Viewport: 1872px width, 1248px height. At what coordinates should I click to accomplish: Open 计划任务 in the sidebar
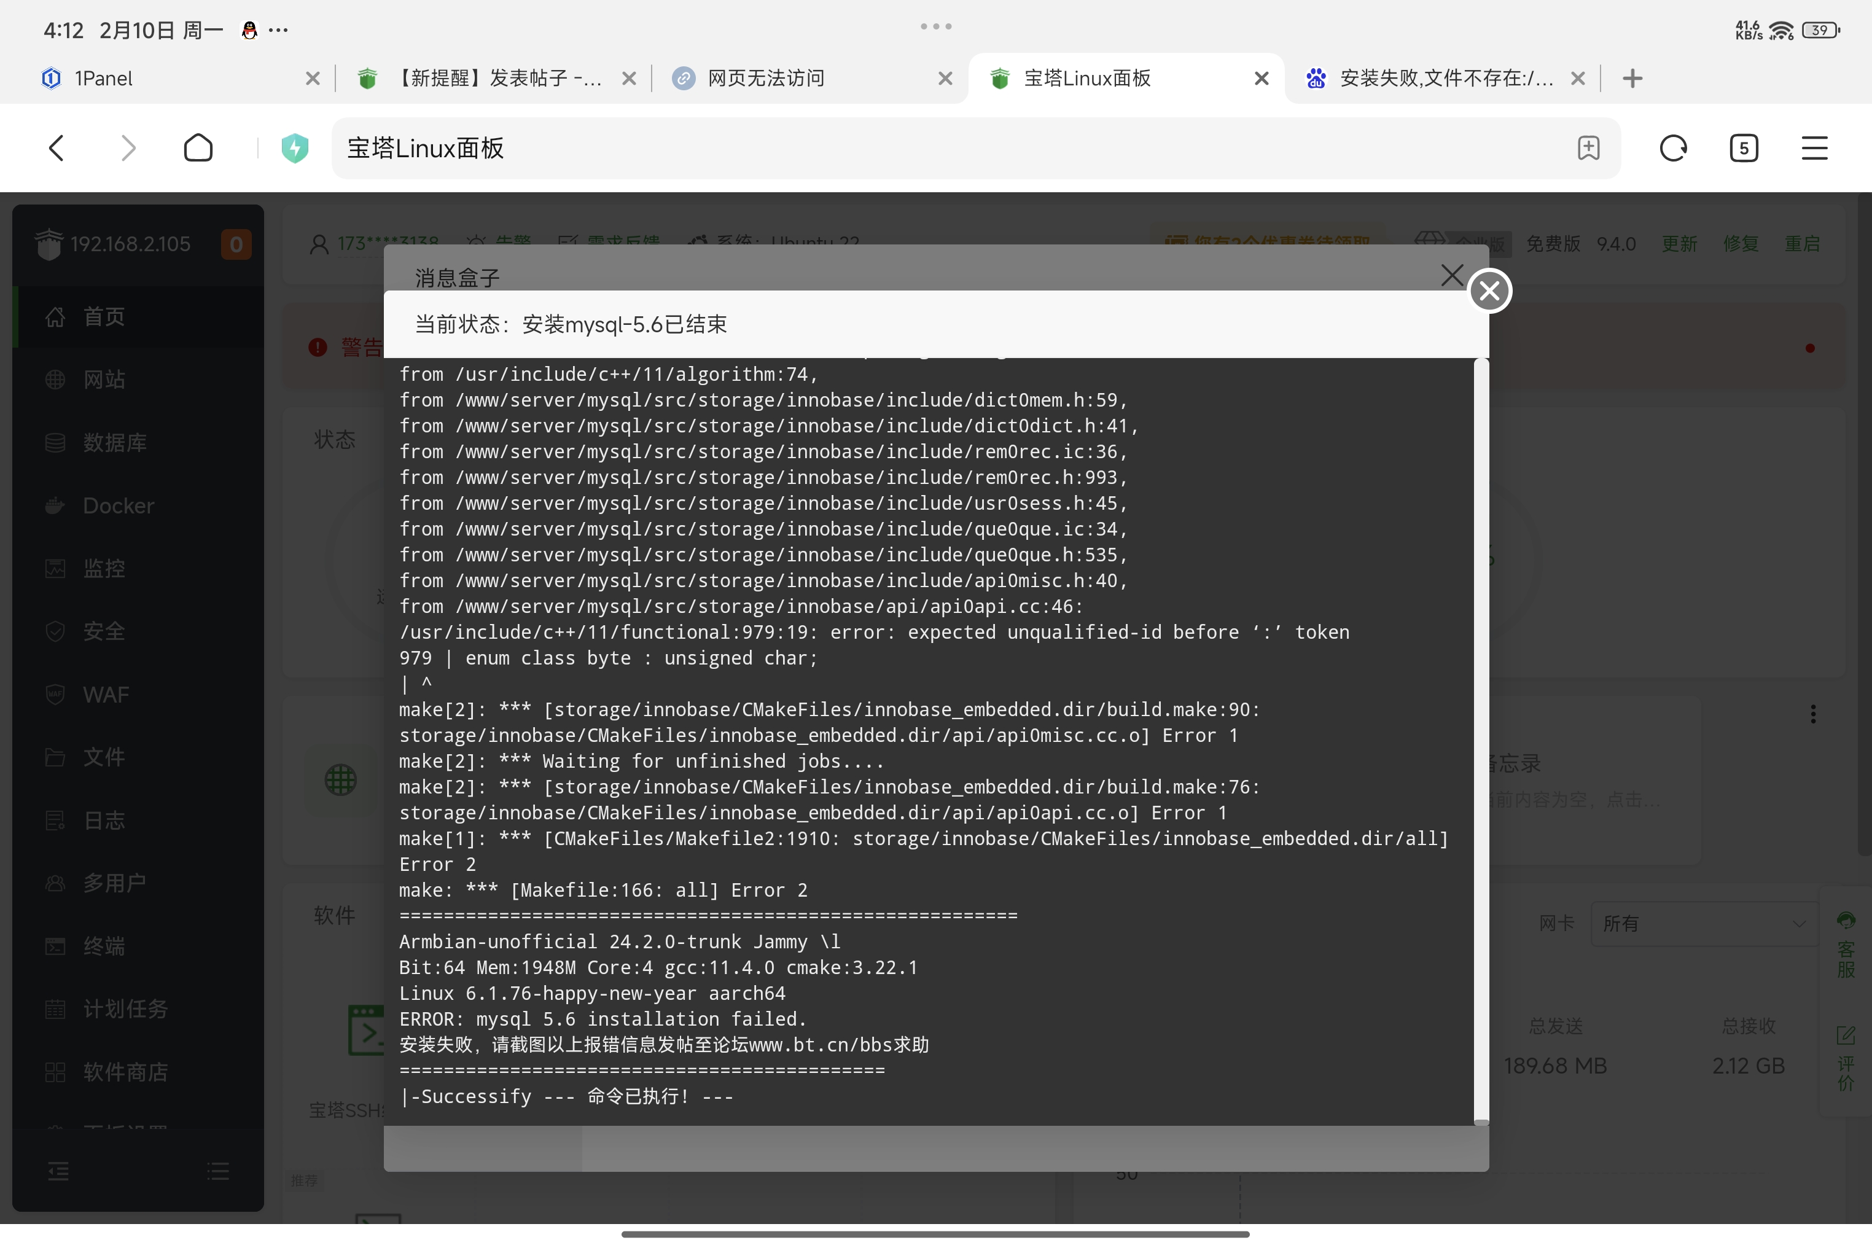[x=138, y=1008]
